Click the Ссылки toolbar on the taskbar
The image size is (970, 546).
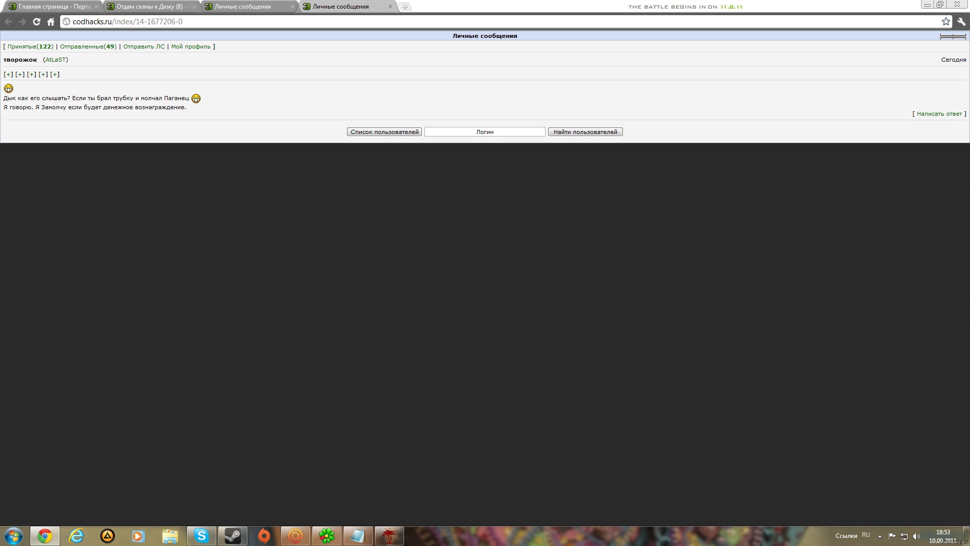(x=846, y=536)
